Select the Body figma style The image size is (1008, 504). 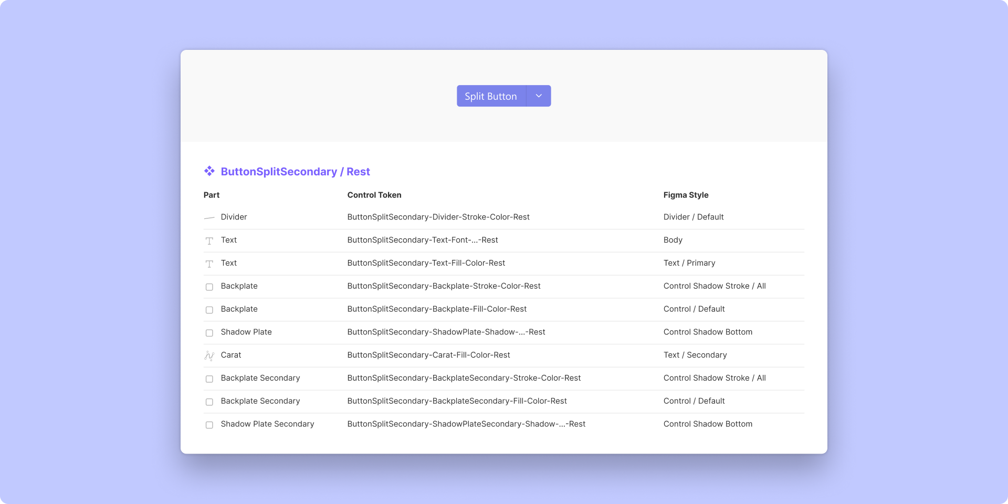pos(673,240)
